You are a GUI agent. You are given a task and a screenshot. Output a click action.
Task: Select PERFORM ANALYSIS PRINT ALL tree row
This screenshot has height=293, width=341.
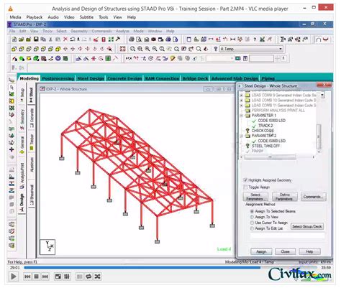[x=278, y=111]
